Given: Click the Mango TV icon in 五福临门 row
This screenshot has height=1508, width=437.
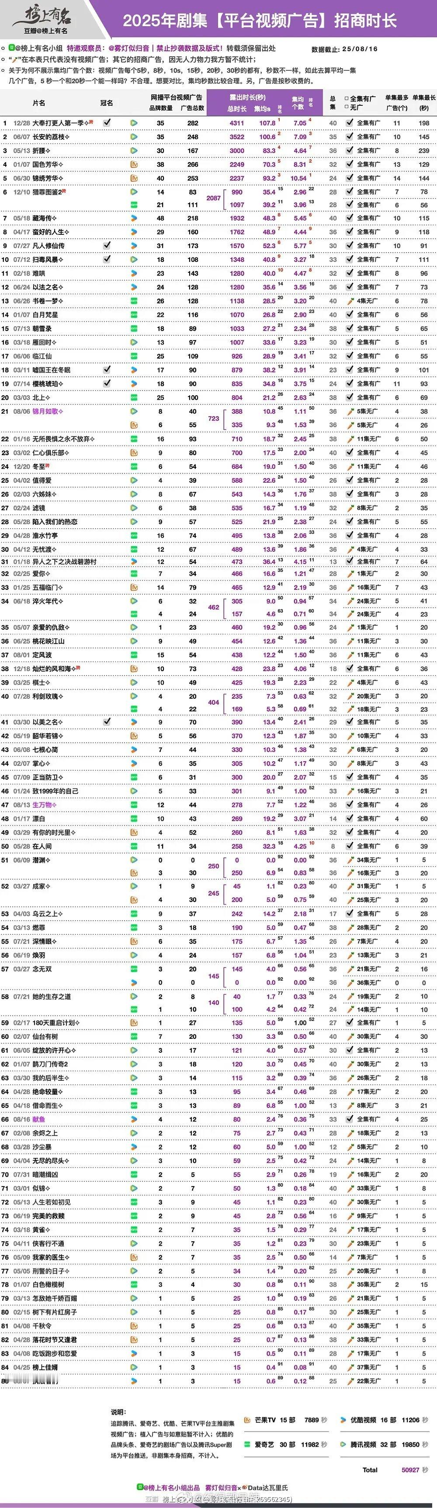Looking at the screenshot, I should [134, 587].
